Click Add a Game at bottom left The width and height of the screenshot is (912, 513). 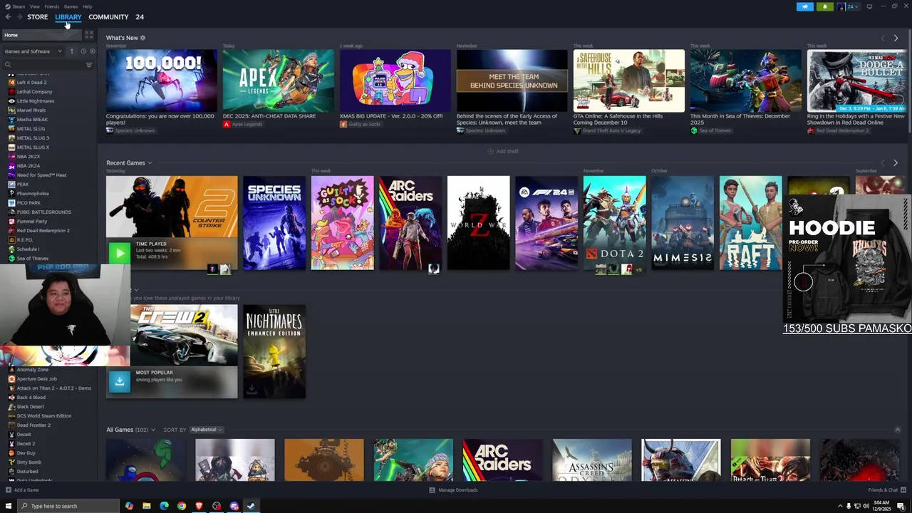click(x=22, y=490)
